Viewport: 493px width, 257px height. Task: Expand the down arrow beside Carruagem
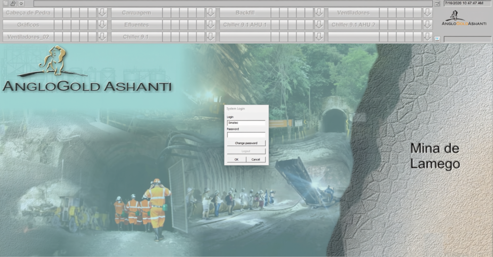[x=211, y=12]
